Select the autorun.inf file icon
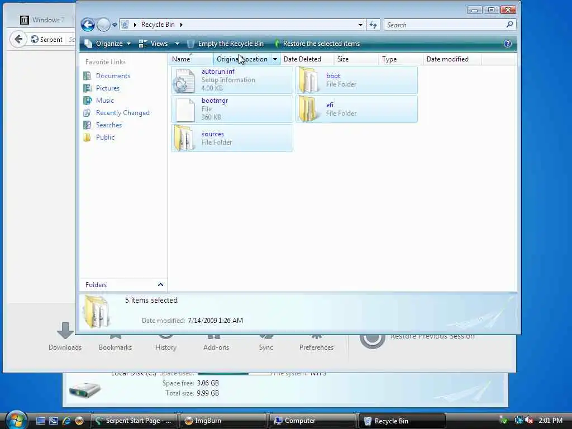This screenshot has height=429, width=572. (185, 80)
